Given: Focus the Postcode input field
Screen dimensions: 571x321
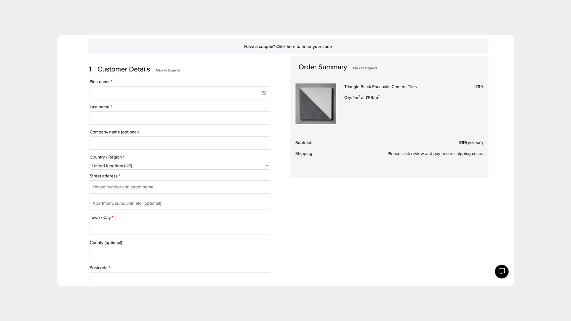Looking at the screenshot, I should [180, 278].
